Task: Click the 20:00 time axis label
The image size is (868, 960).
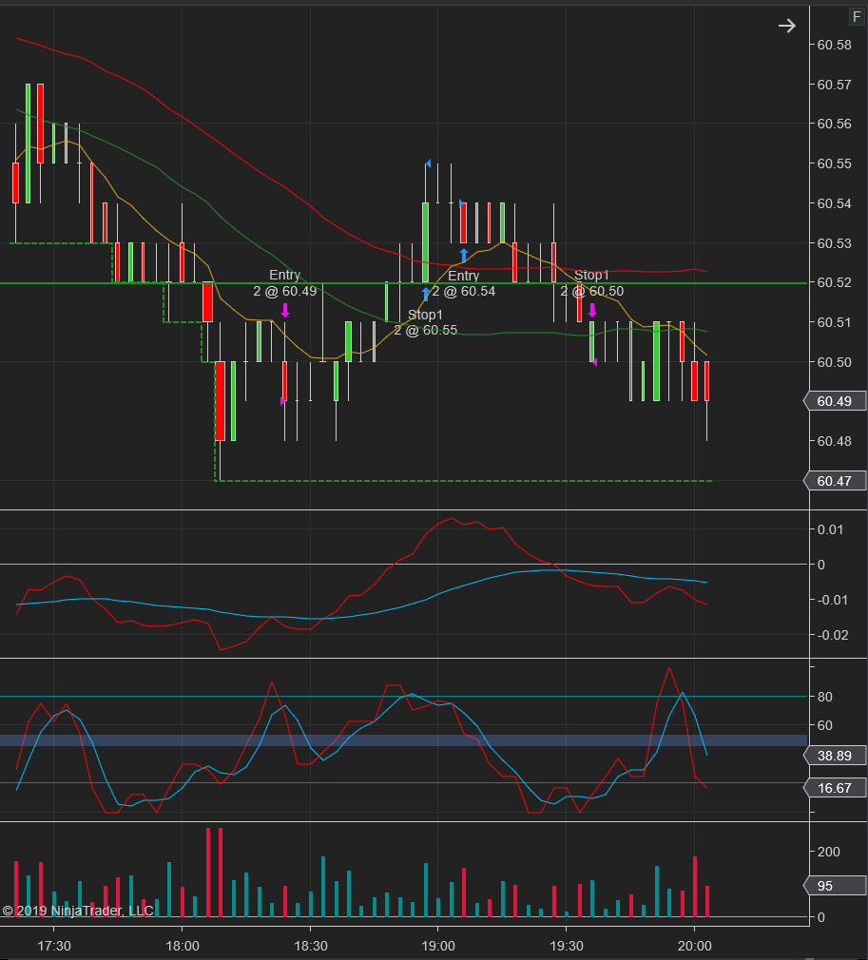Action: tap(695, 946)
